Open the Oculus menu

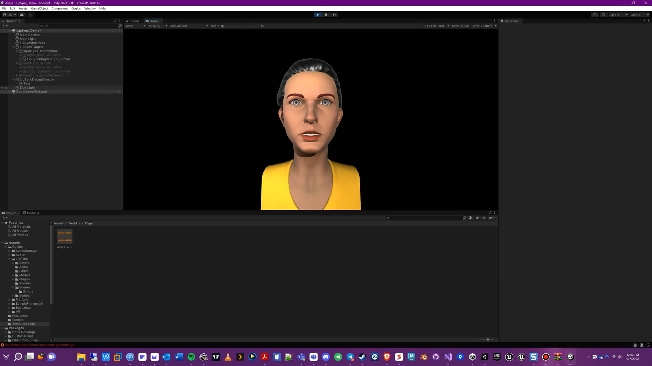click(76, 8)
